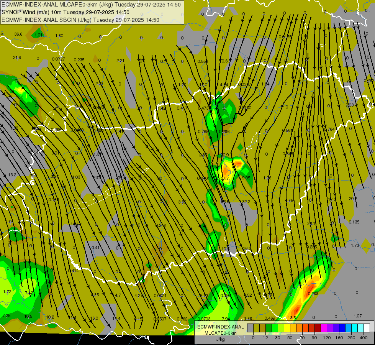Image resolution: width=375 pixels, height=345 pixels.
Task: Click the pure blue legend swatch
Action: click(x=342, y=328)
